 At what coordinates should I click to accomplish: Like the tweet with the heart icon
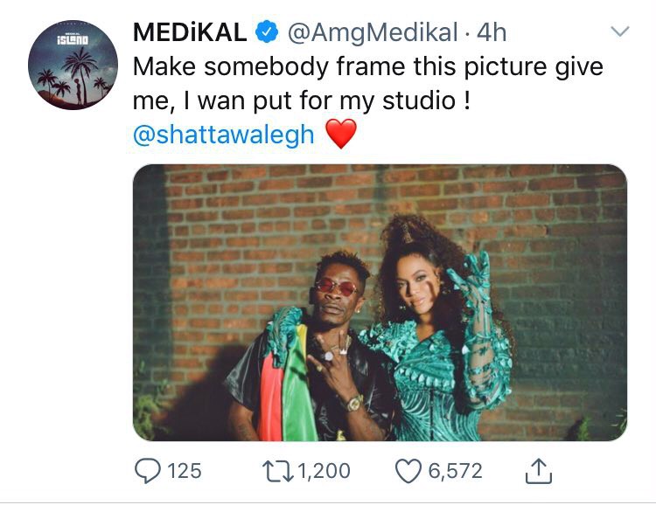[x=408, y=471]
